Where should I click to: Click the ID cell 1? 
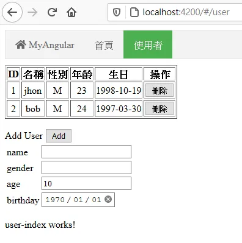[13, 90]
